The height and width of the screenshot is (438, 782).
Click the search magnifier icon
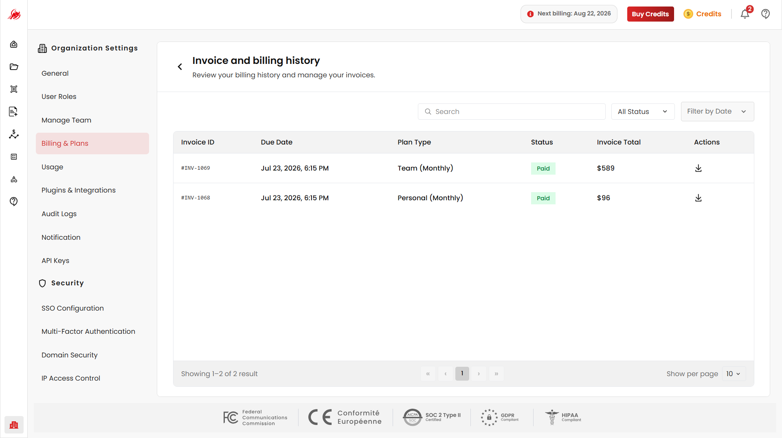[428, 112]
